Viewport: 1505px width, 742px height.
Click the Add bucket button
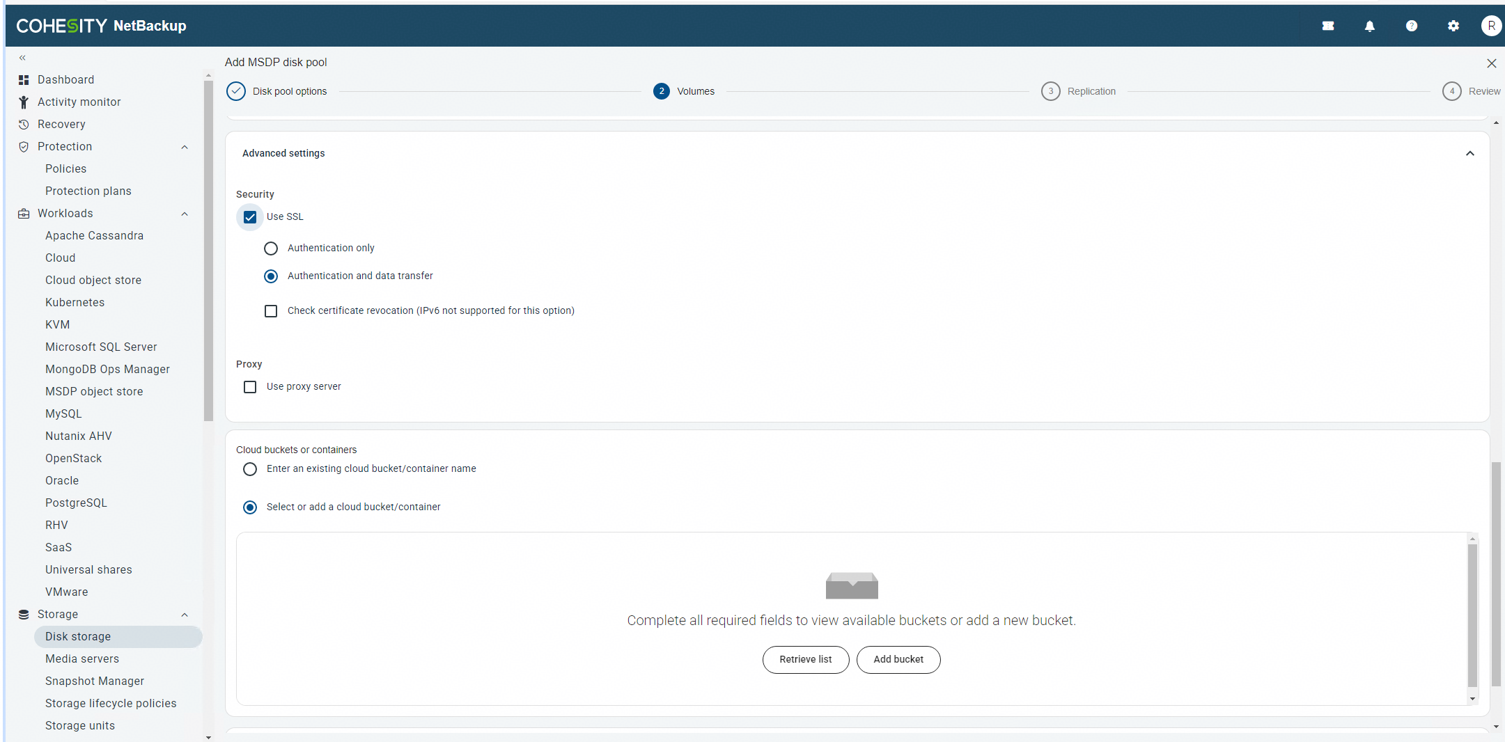(x=898, y=660)
